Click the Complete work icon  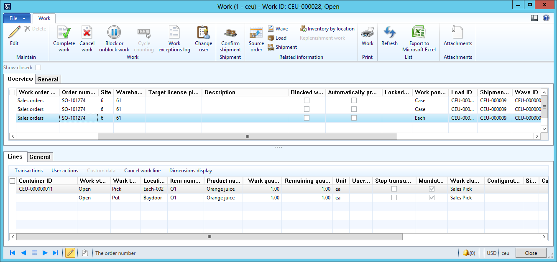64,33
